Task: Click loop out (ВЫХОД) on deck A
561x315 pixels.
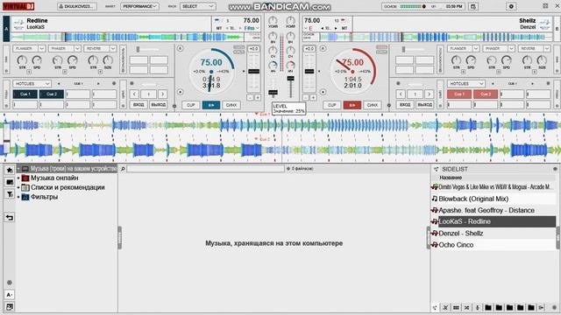Action: tap(158, 105)
